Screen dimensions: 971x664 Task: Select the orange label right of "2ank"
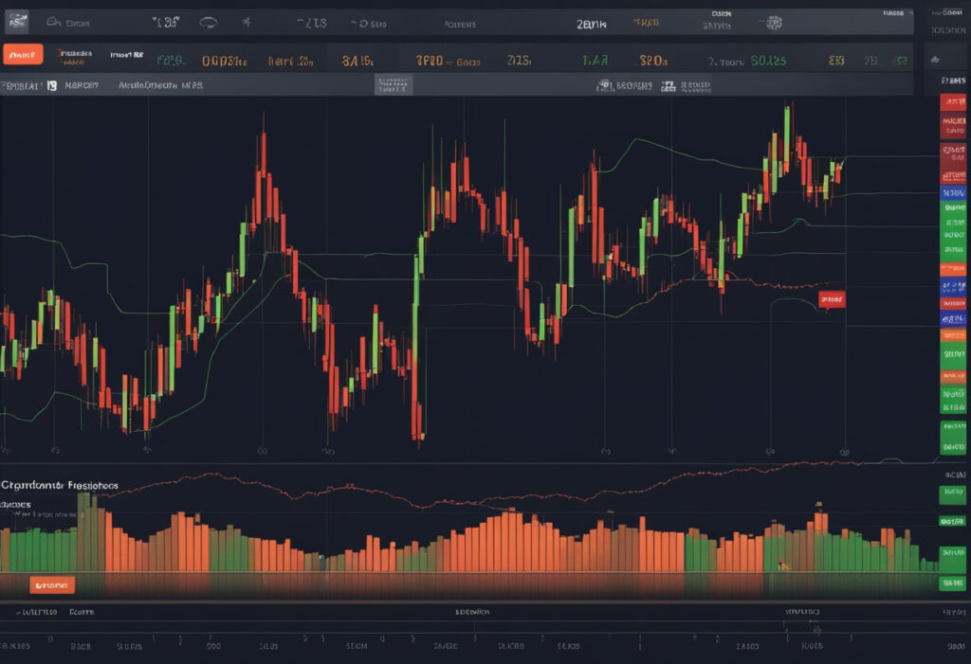tap(646, 23)
